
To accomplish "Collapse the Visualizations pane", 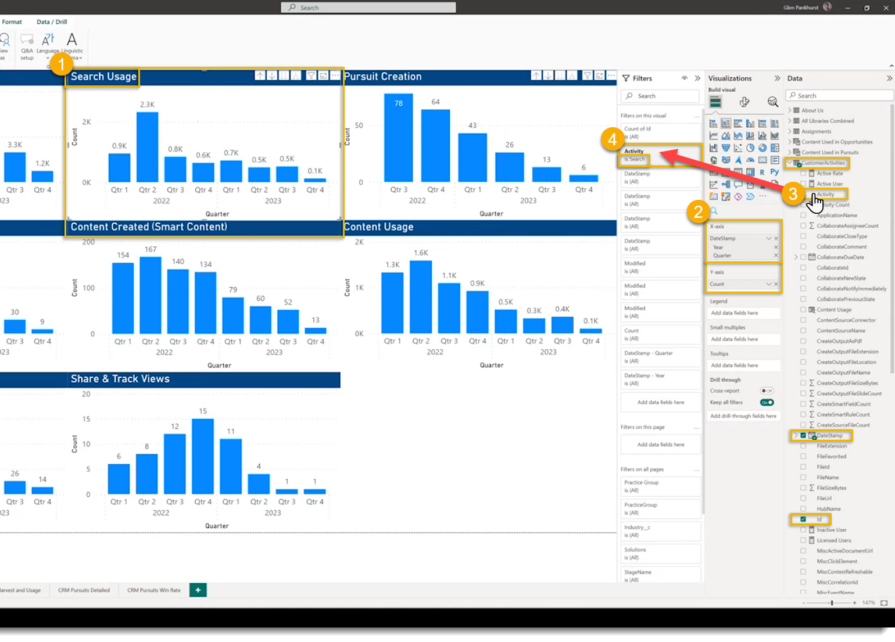I will coord(777,78).
